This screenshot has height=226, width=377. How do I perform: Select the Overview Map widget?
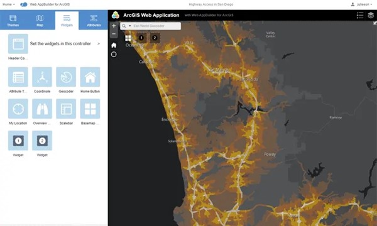(x=42, y=109)
